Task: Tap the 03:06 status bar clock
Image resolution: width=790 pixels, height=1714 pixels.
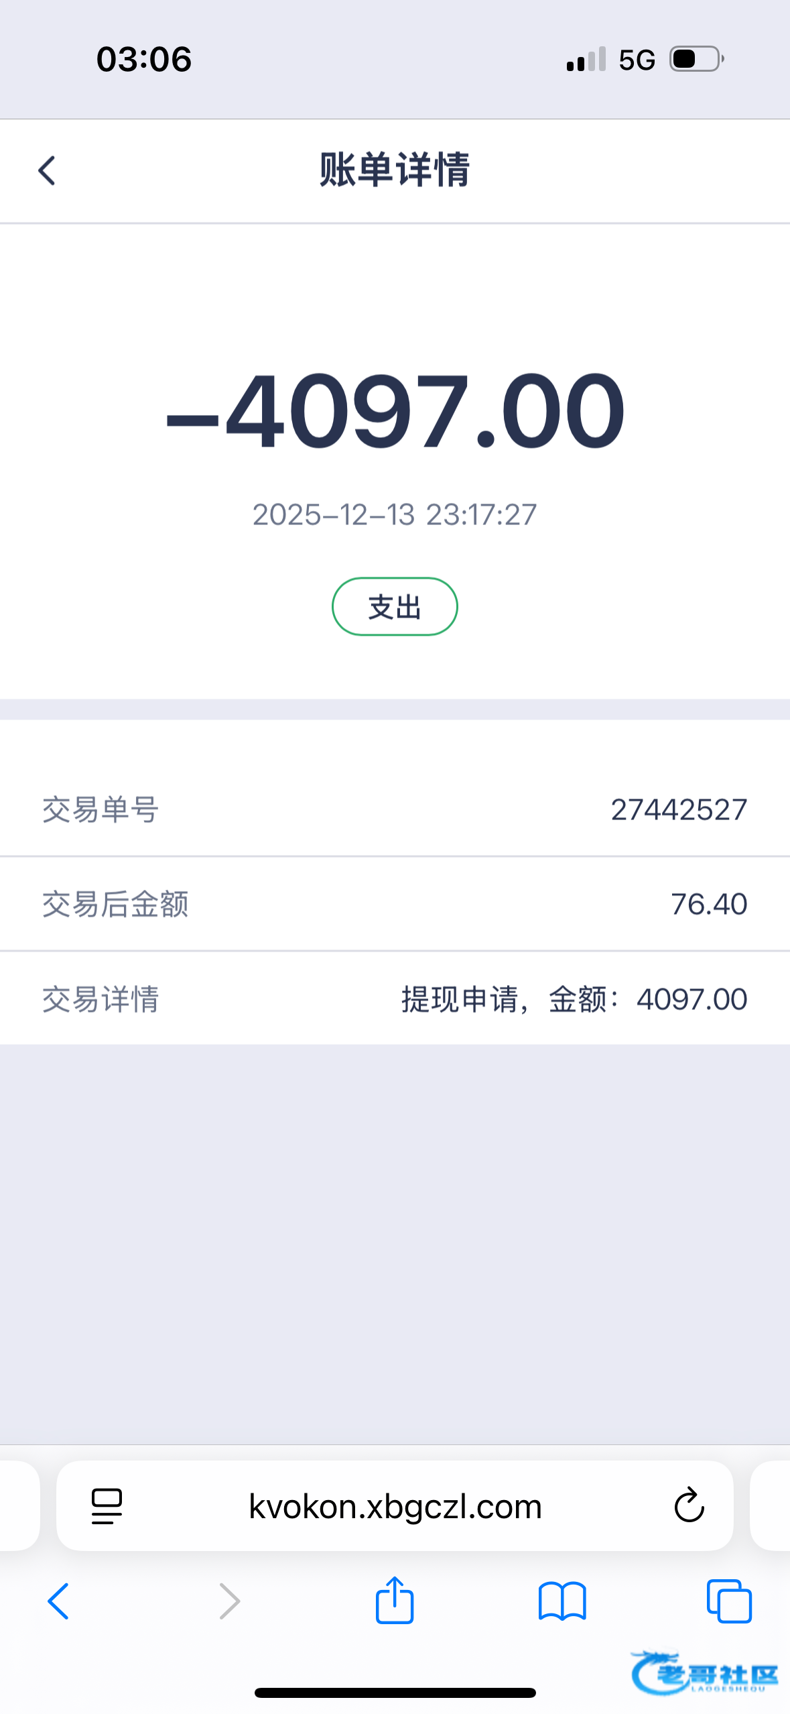Action: coord(144,59)
